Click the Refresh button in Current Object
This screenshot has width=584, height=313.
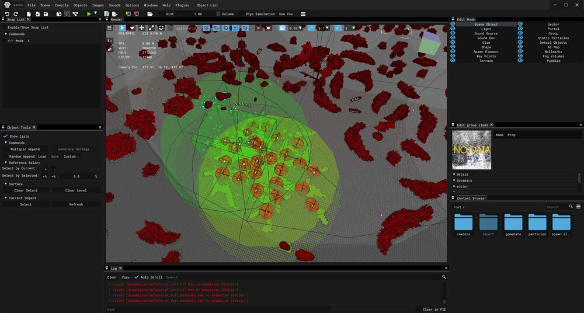(x=76, y=204)
